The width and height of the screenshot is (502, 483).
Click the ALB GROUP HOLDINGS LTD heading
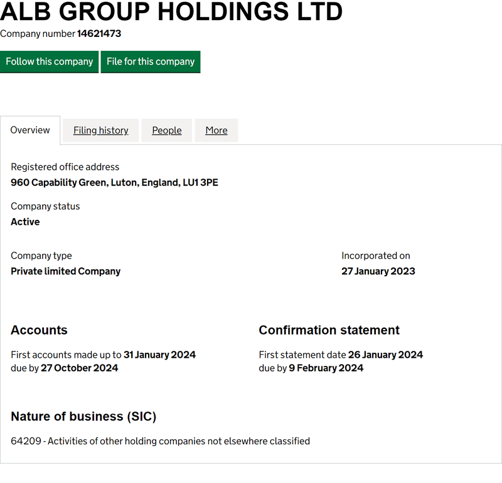pyautogui.click(x=171, y=11)
